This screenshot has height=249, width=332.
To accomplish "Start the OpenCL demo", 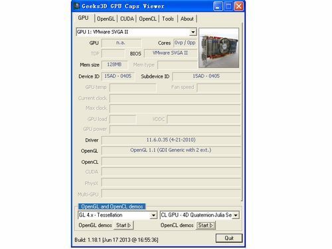I will point(205,225).
